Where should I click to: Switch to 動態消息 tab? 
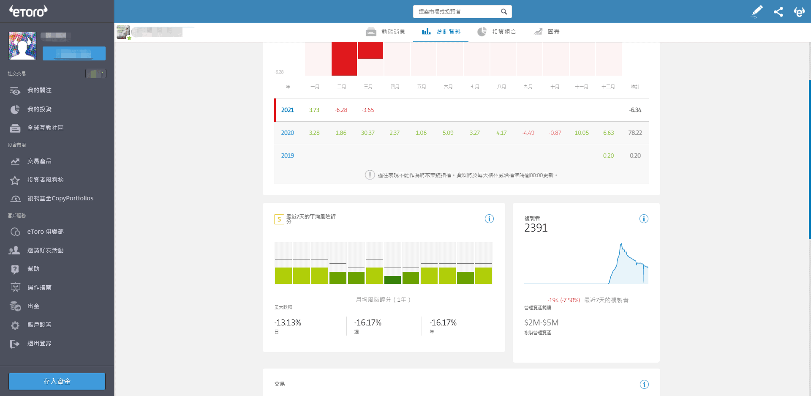click(385, 32)
